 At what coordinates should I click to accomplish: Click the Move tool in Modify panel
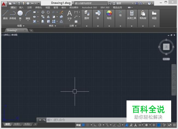pos(43,12)
